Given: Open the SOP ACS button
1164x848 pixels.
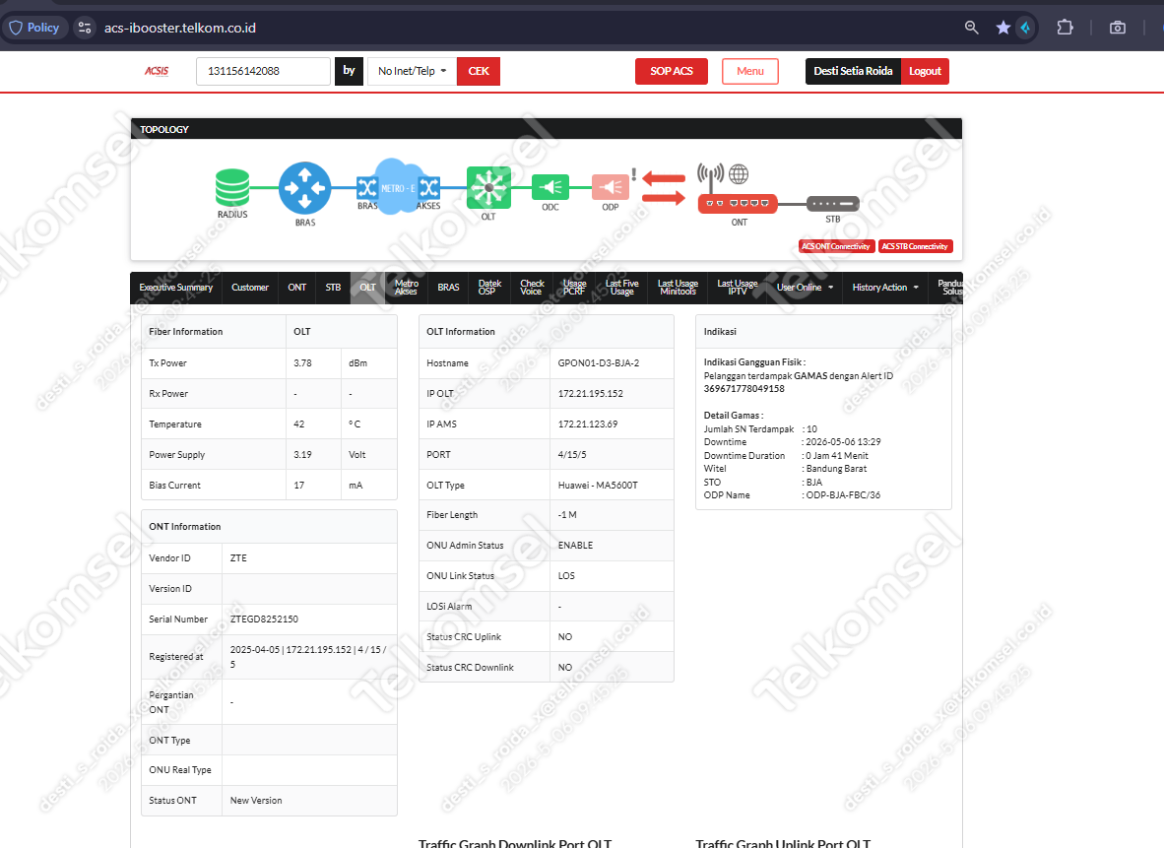Looking at the screenshot, I should [671, 71].
